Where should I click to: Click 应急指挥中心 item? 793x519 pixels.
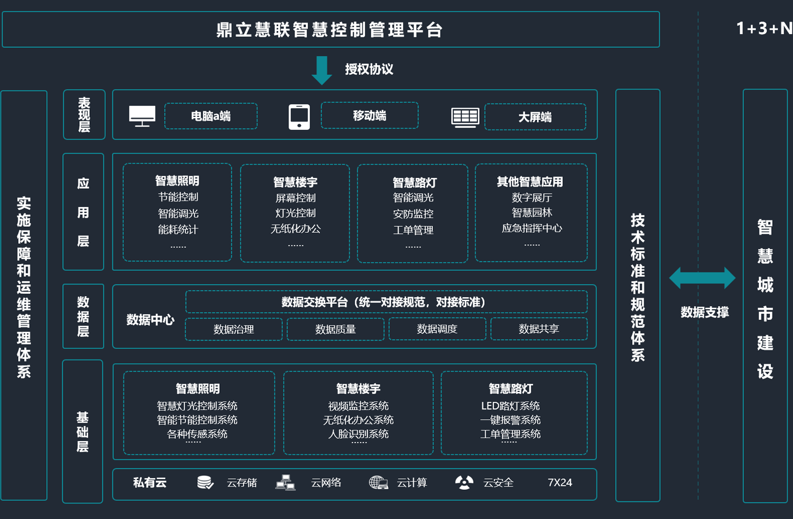532,228
